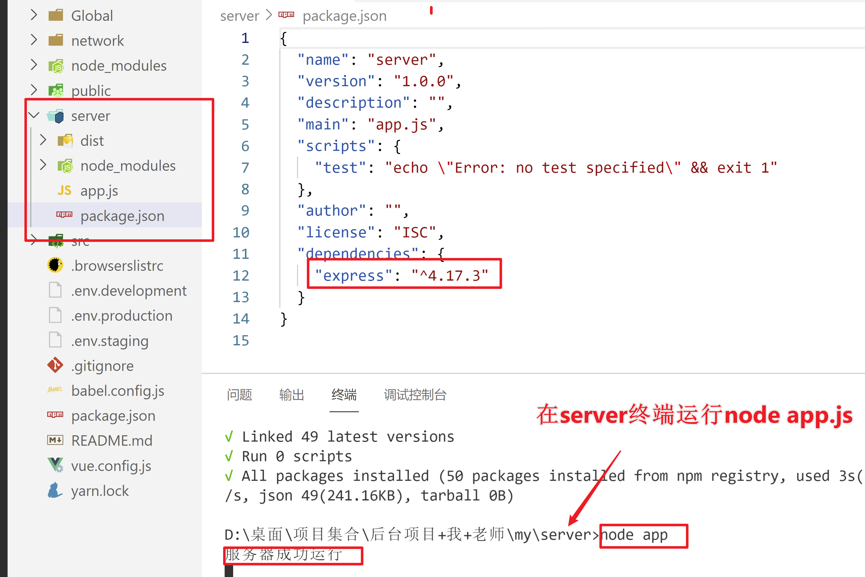Click 'package.json' in the breadcrumb
The image size is (865, 577).
[345, 16]
